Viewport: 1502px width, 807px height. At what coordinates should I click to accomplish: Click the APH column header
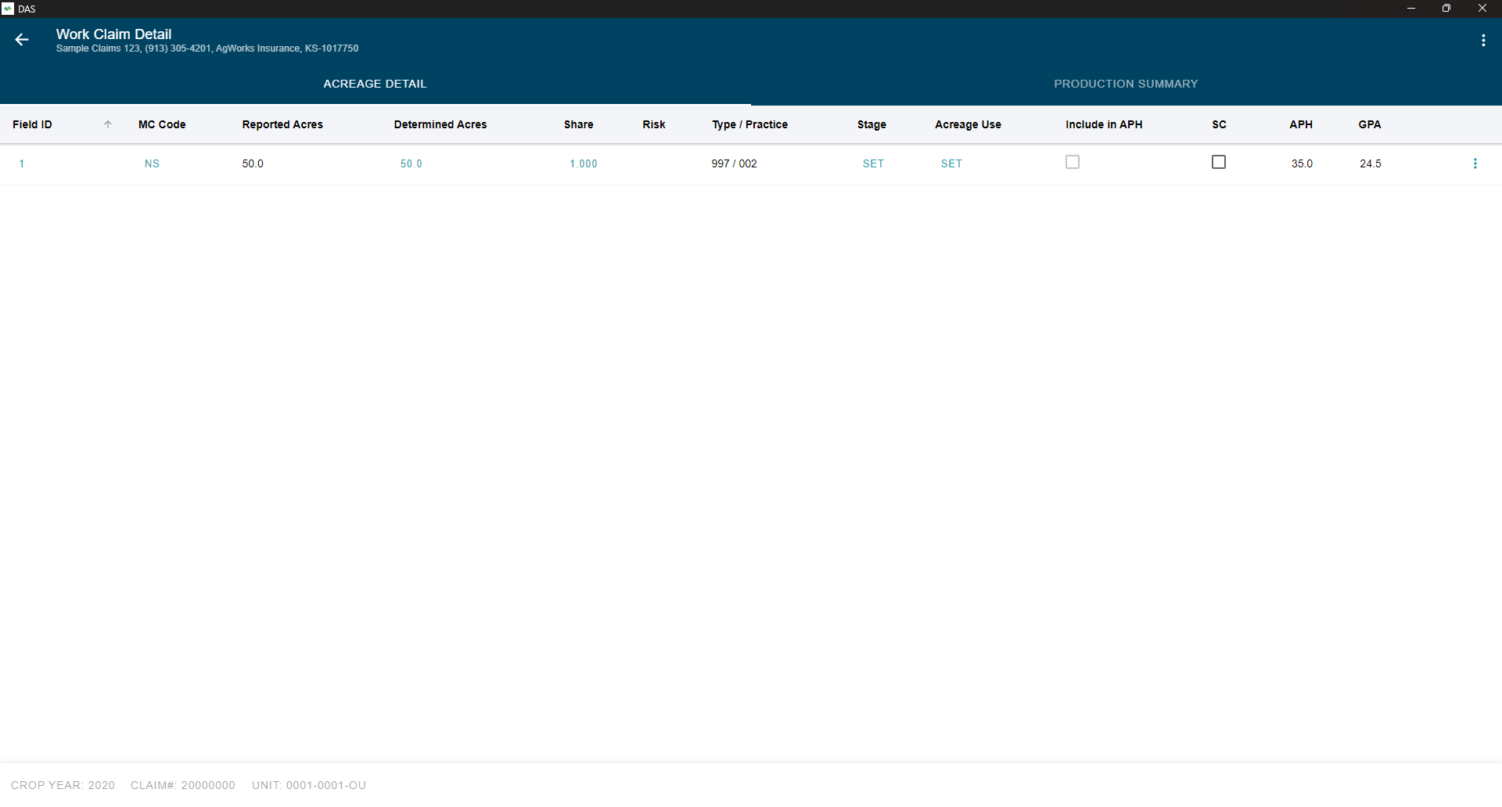pyautogui.click(x=1301, y=124)
